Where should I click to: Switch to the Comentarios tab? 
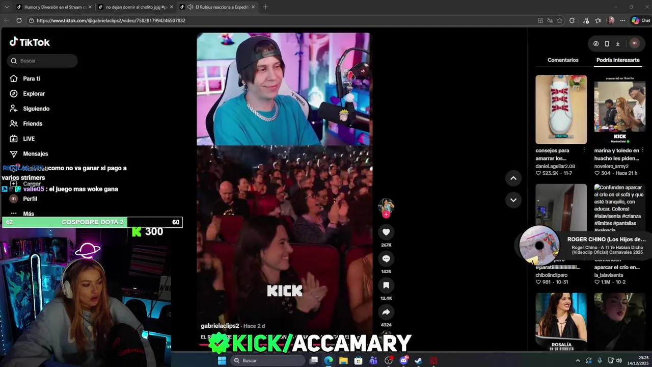click(563, 60)
